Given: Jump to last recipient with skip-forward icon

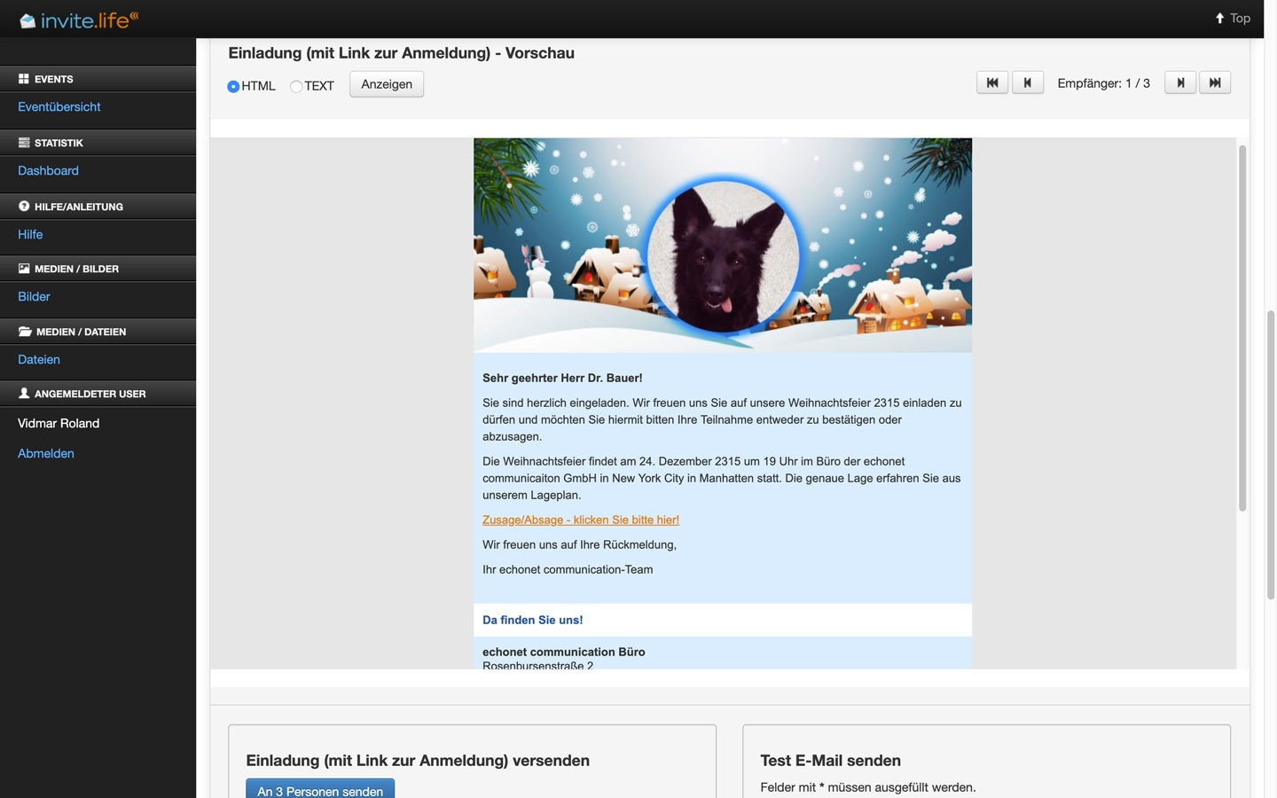Looking at the screenshot, I should click(x=1215, y=82).
